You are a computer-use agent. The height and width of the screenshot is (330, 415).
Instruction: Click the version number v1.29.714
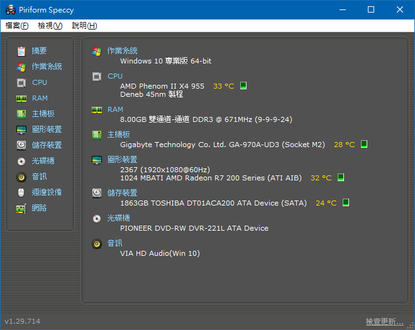[23, 321]
